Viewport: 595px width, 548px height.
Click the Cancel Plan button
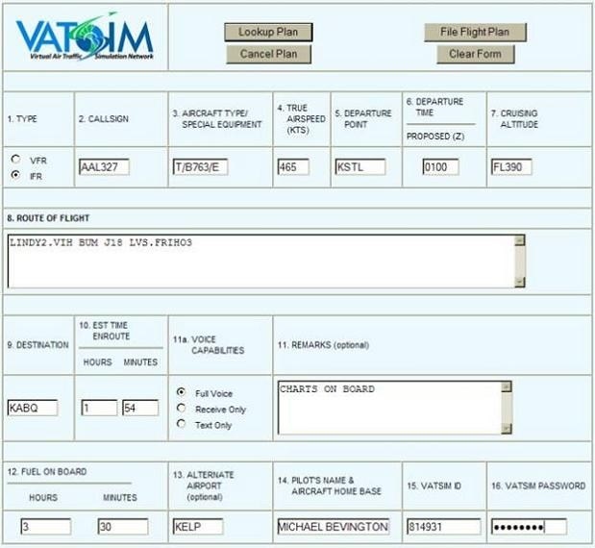click(268, 54)
